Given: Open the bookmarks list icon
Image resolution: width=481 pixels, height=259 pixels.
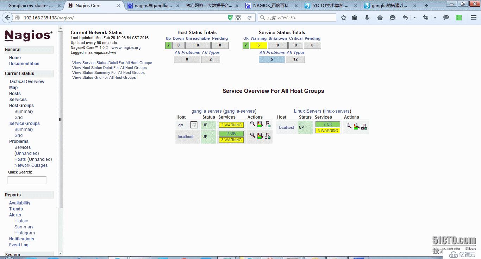Looking at the screenshot, I should coord(355,18).
